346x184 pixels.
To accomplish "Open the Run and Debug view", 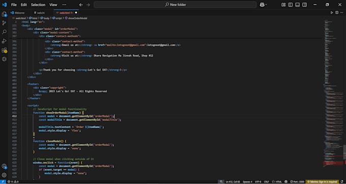I will 4,41.
